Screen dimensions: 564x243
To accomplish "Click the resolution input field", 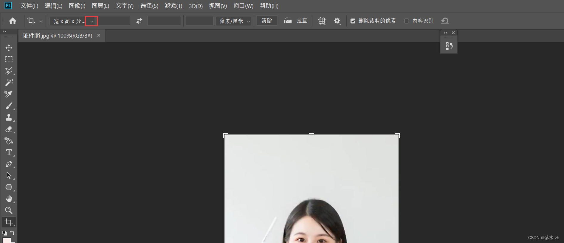I will tap(199, 21).
